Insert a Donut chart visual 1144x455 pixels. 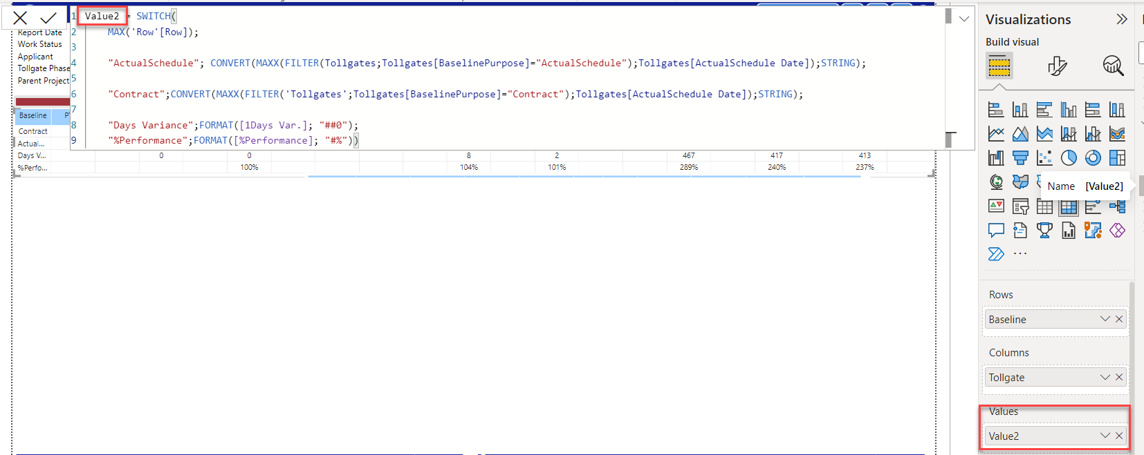[1093, 158]
